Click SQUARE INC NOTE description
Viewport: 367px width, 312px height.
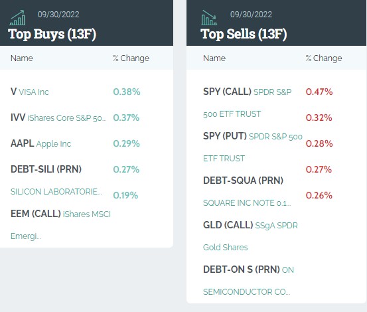tap(247, 203)
